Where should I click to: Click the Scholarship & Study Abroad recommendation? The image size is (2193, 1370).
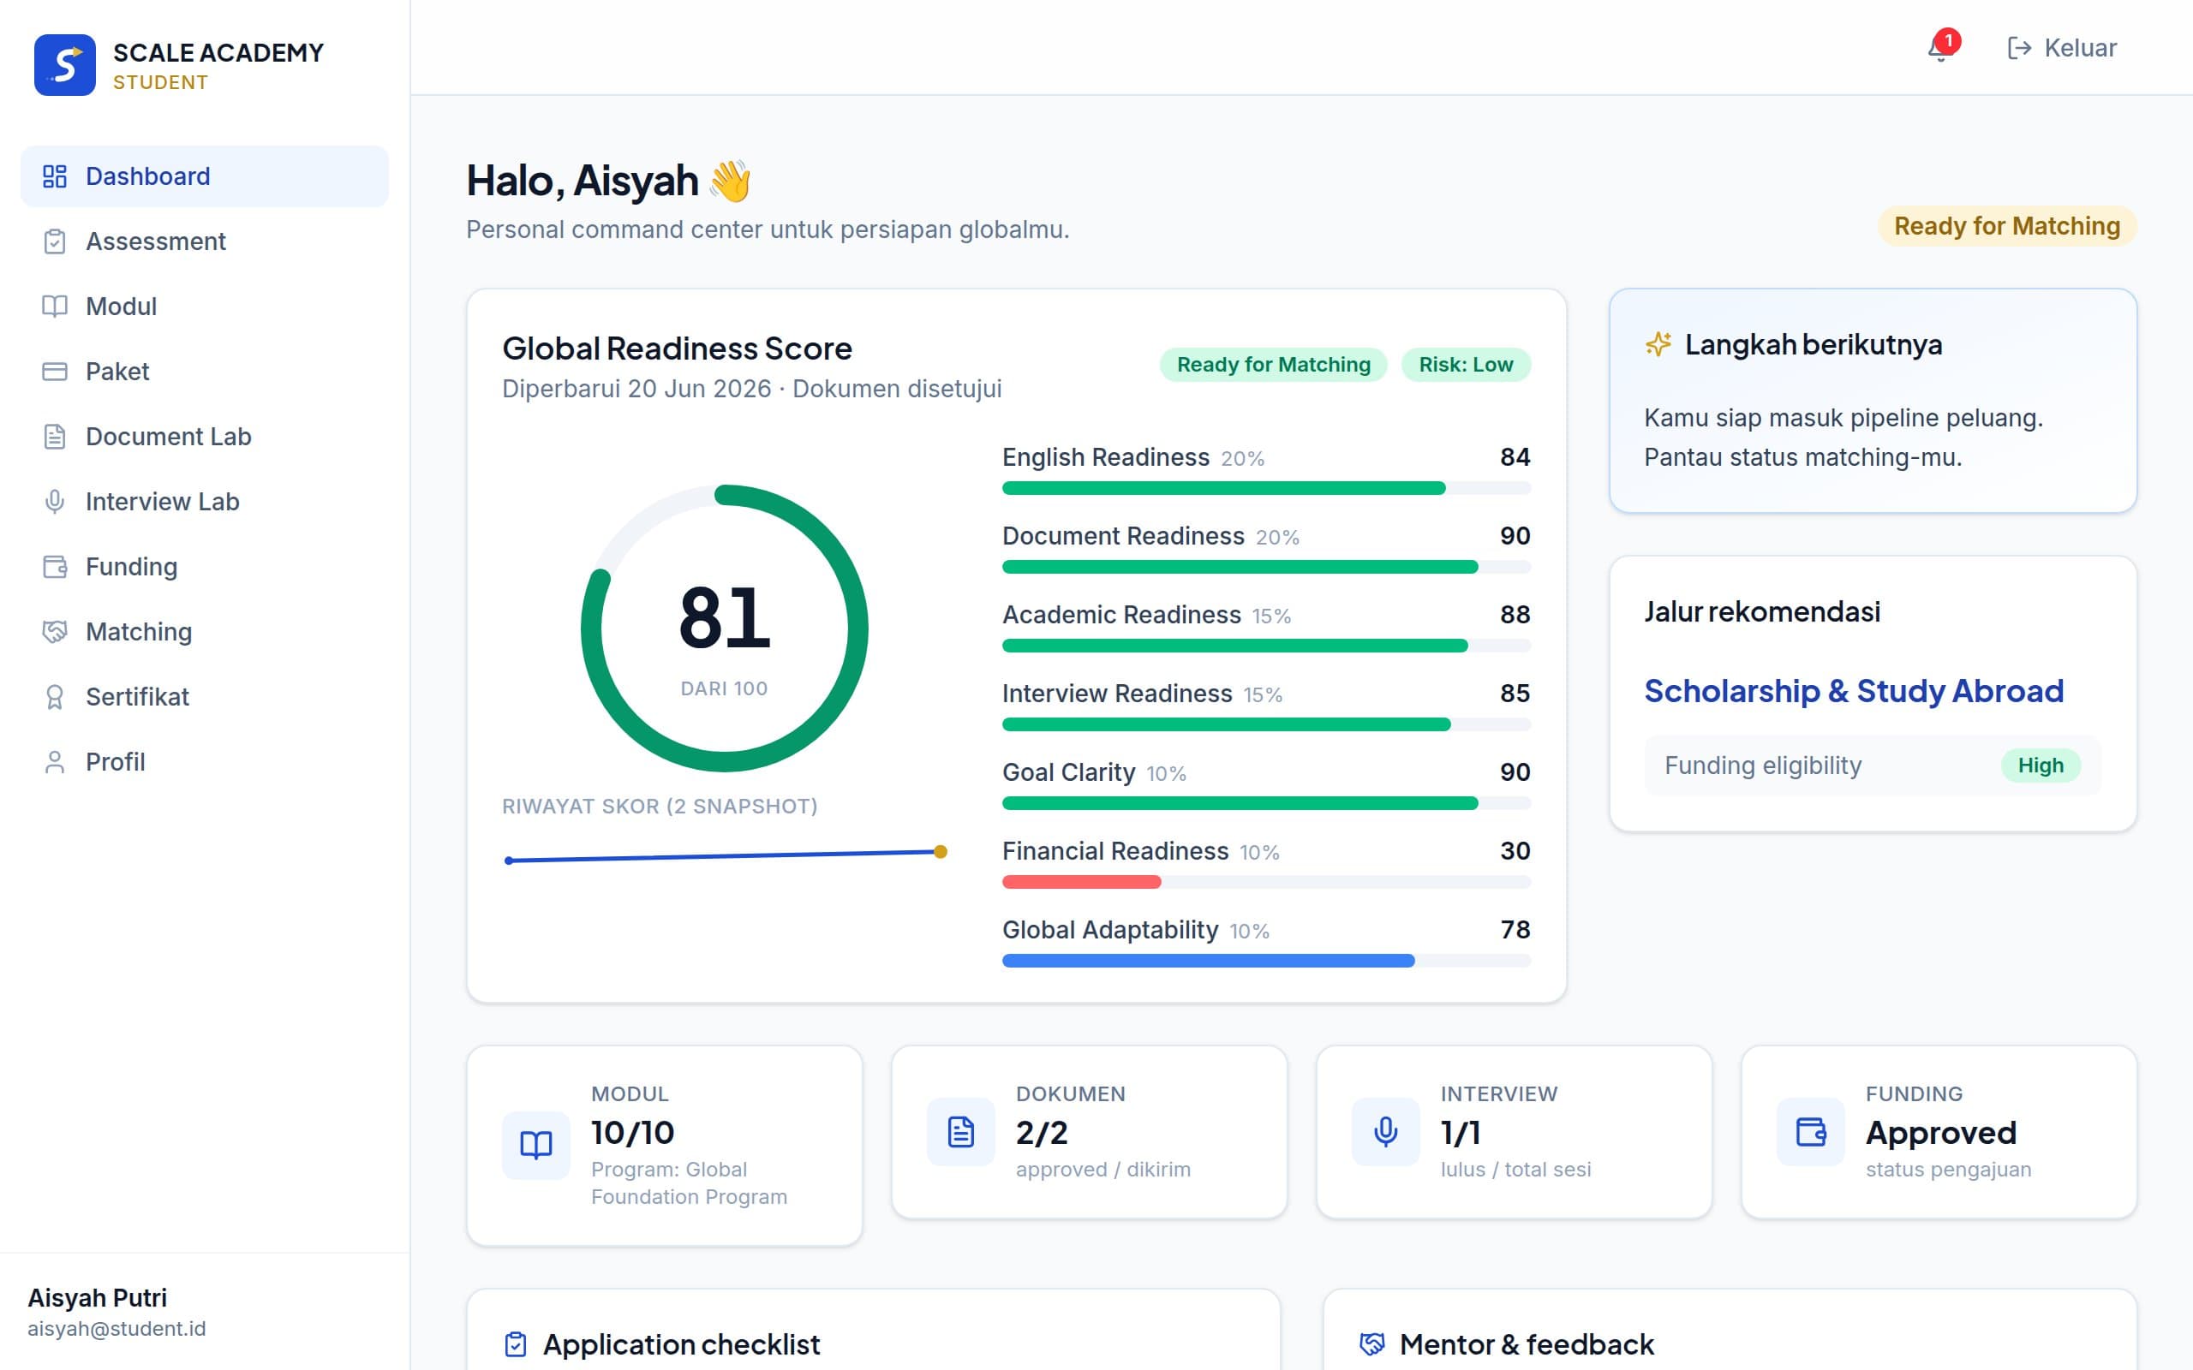click(x=1854, y=691)
